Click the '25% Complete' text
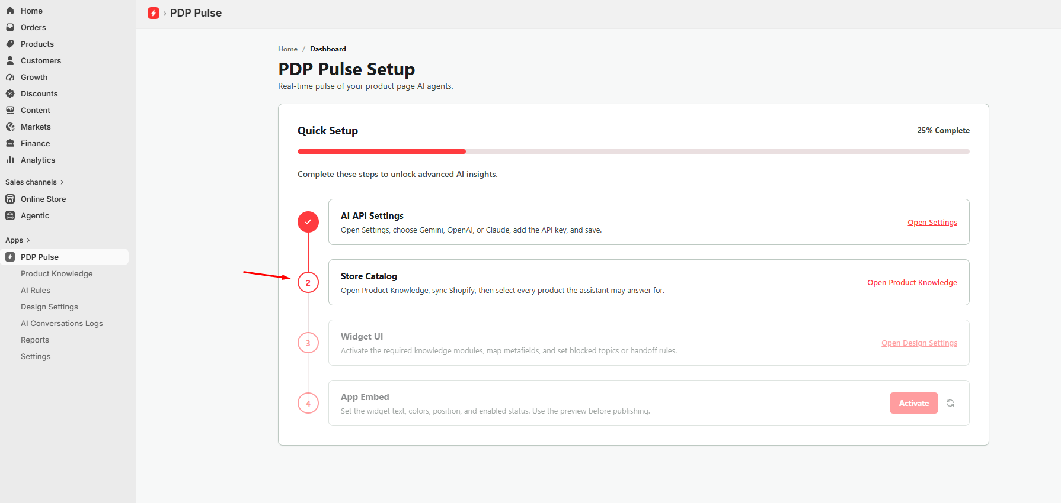Image resolution: width=1061 pixels, height=503 pixels. [943, 130]
